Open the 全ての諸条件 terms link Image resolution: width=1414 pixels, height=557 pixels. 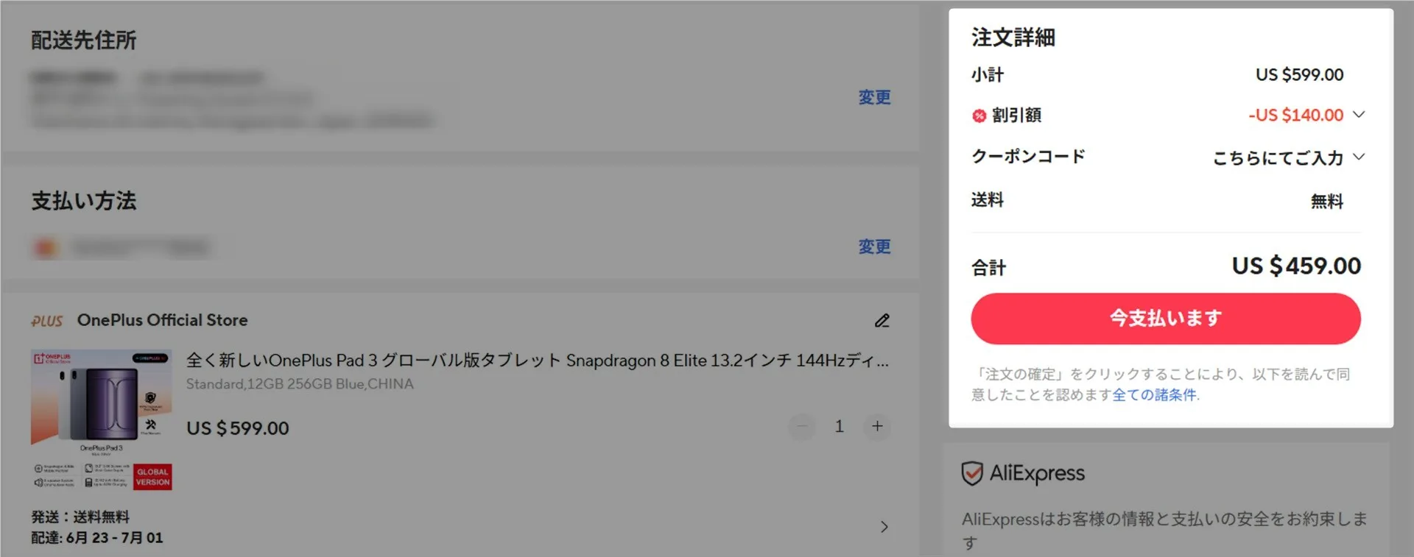1154,395
